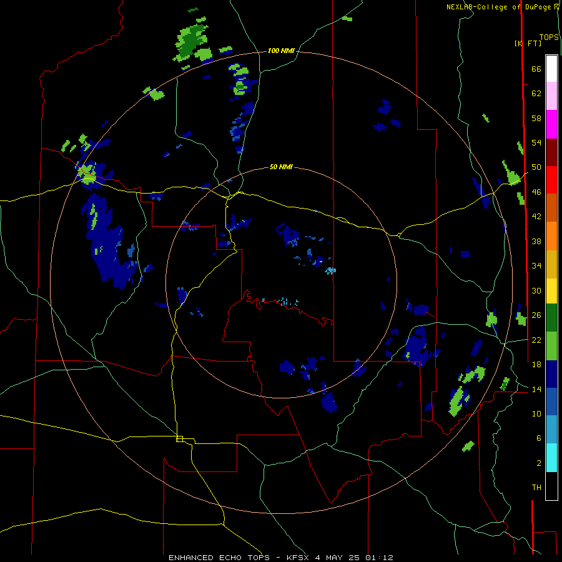Select the 62 scale label
Viewport: 562px width, 562px height.
[x=536, y=94]
